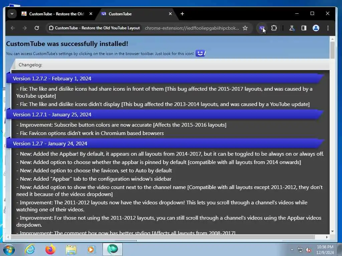
Task: Open the muted volume tray icon
Action: [308, 250]
